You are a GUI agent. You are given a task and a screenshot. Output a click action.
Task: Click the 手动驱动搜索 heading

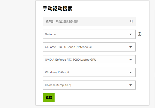[57, 9]
